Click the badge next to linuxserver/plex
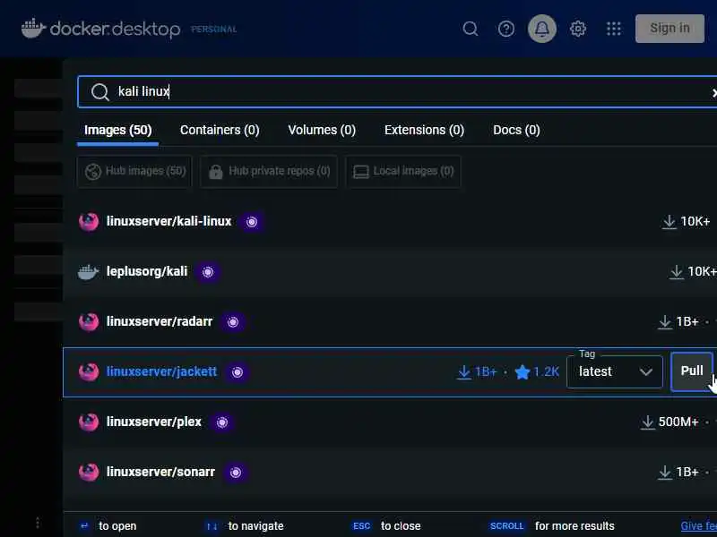 tap(221, 422)
